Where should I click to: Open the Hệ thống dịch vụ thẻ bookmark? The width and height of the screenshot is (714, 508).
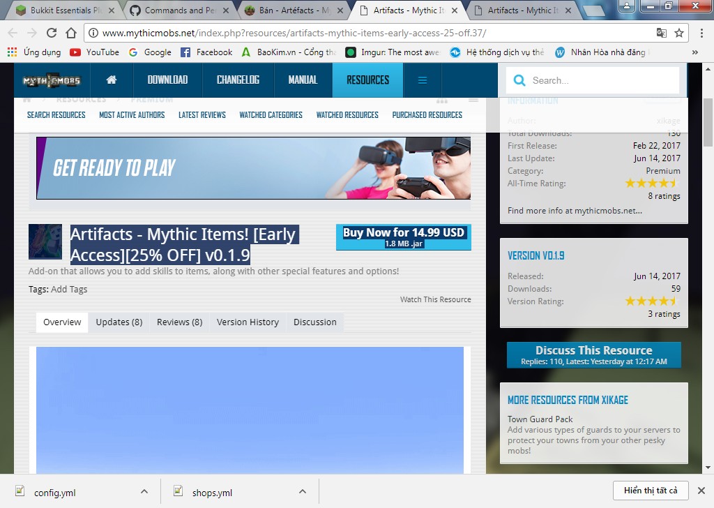pos(496,52)
